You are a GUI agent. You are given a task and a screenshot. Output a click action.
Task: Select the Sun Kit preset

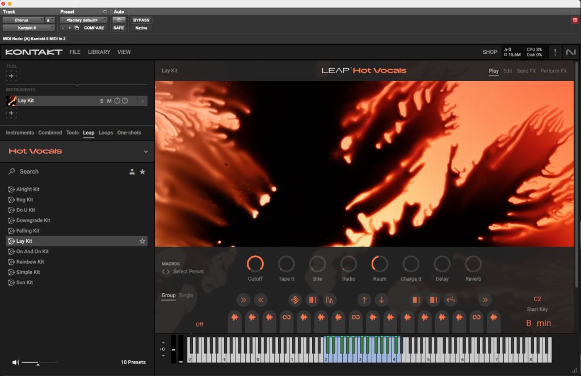pos(24,282)
